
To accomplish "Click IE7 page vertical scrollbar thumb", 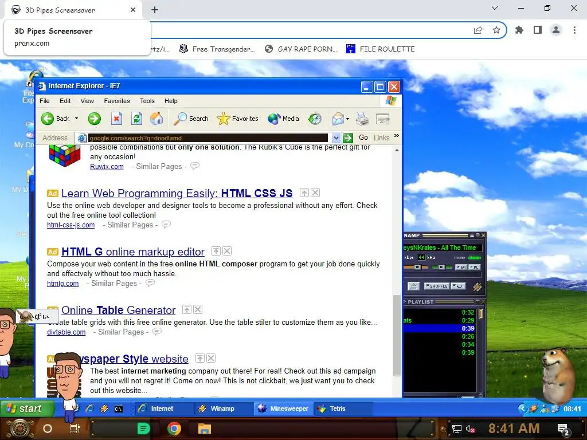I will tap(397, 335).
